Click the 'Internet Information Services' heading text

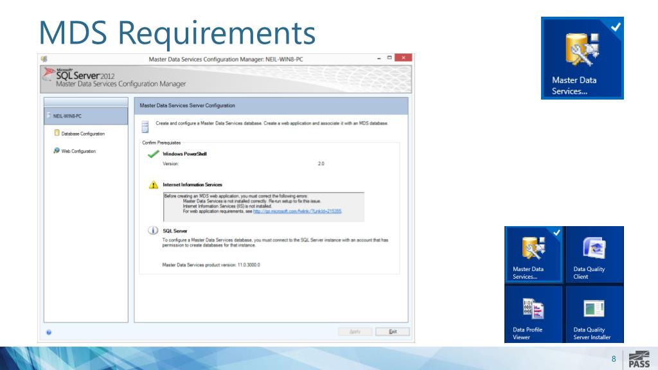192,184
